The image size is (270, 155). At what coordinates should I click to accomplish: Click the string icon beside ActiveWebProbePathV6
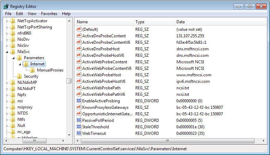(79, 94)
